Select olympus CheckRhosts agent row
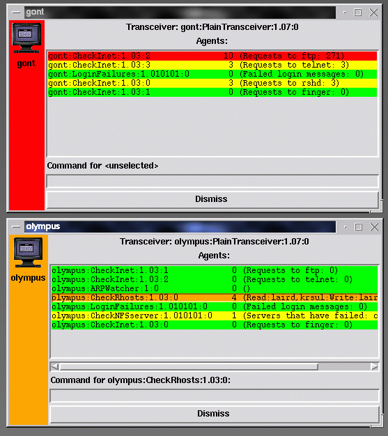The image size is (388, 436). click(215, 297)
